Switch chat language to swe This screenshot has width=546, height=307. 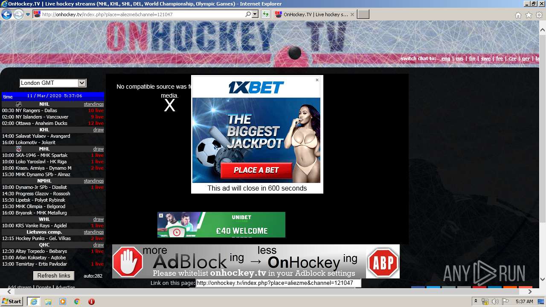point(486,58)
